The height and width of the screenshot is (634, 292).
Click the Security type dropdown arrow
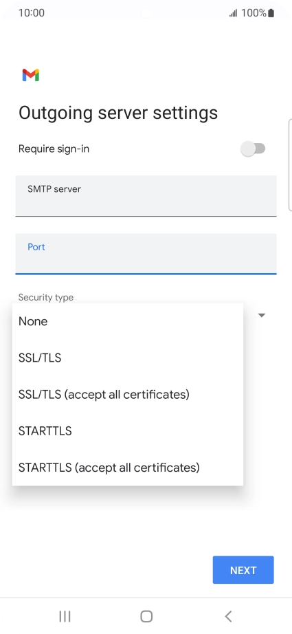coord(262,315)
